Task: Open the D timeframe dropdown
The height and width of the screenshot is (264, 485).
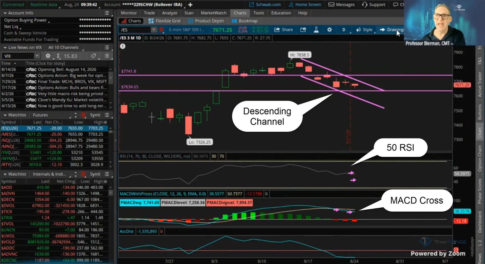Action: (x=344, y=30)
